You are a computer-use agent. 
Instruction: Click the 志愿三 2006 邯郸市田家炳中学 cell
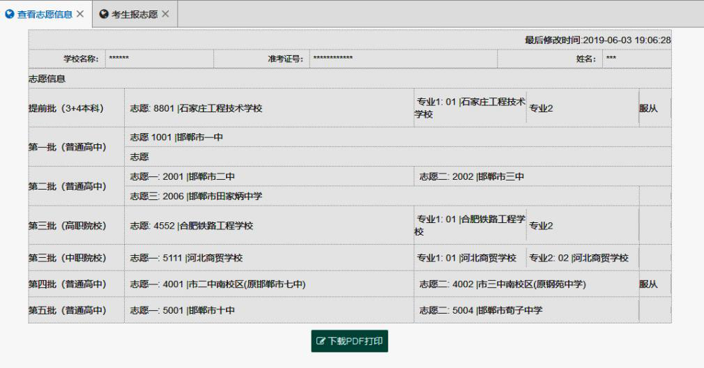tap(196, 197)
